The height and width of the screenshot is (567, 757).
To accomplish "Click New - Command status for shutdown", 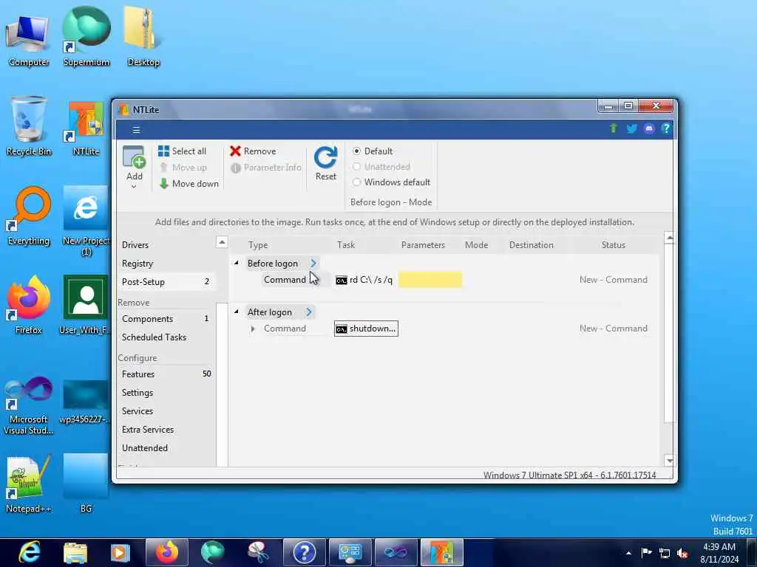I will (613, 329).
